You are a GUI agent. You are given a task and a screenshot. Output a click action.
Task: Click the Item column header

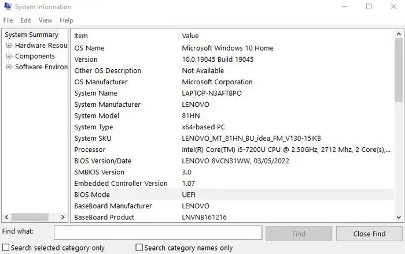click(x=126, y=36)
